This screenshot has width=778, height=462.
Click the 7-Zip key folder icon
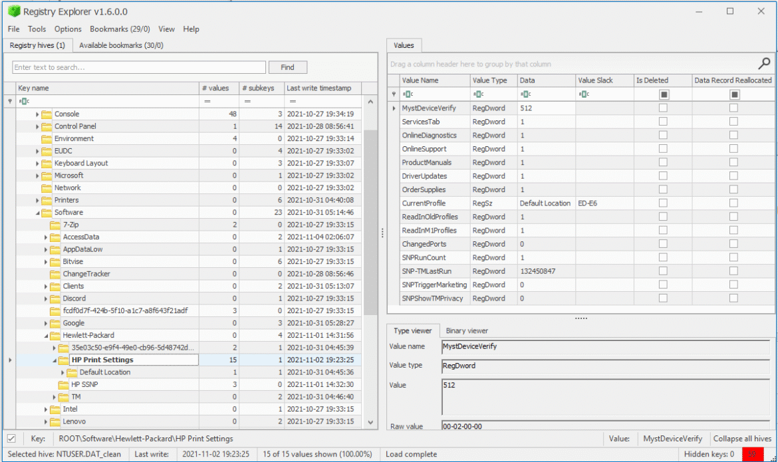(x=55, y=225)
